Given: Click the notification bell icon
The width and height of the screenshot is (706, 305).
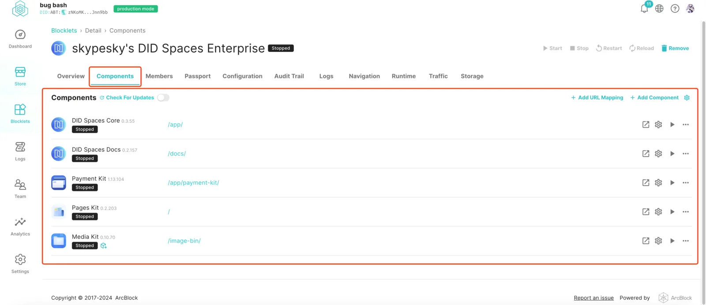Looking at the screenshot, I should click(x=644, y=8).
